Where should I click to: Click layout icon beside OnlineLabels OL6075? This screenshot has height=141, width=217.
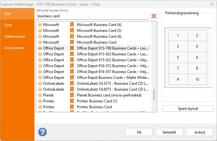click(72, 89)
